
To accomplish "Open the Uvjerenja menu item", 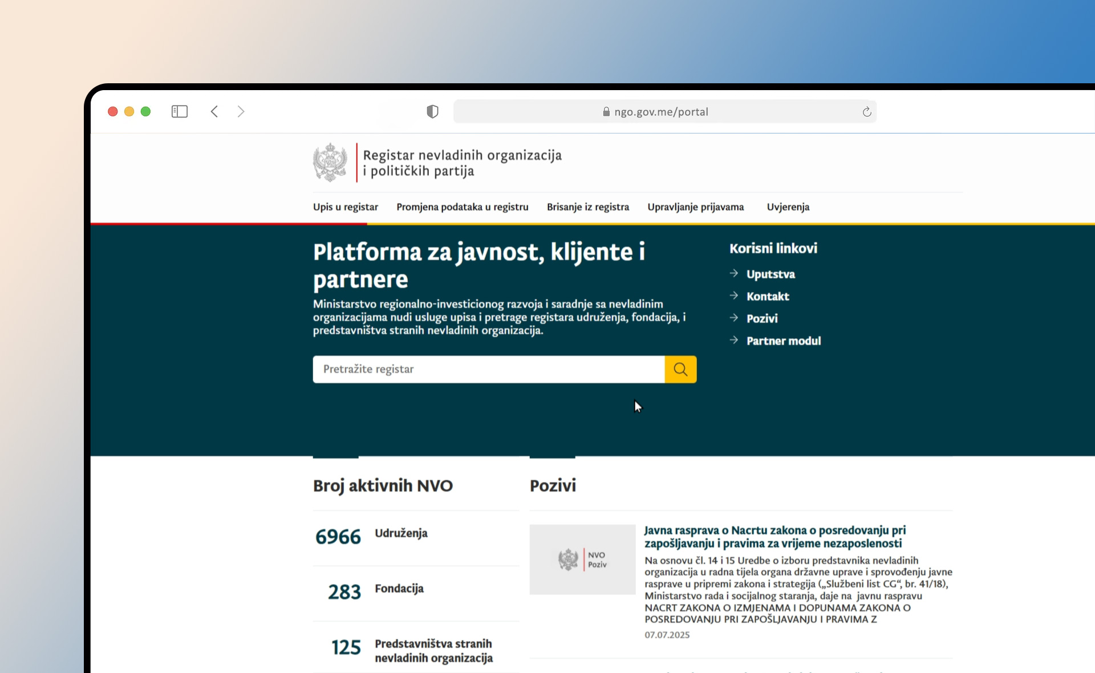I will click(788, 207).
